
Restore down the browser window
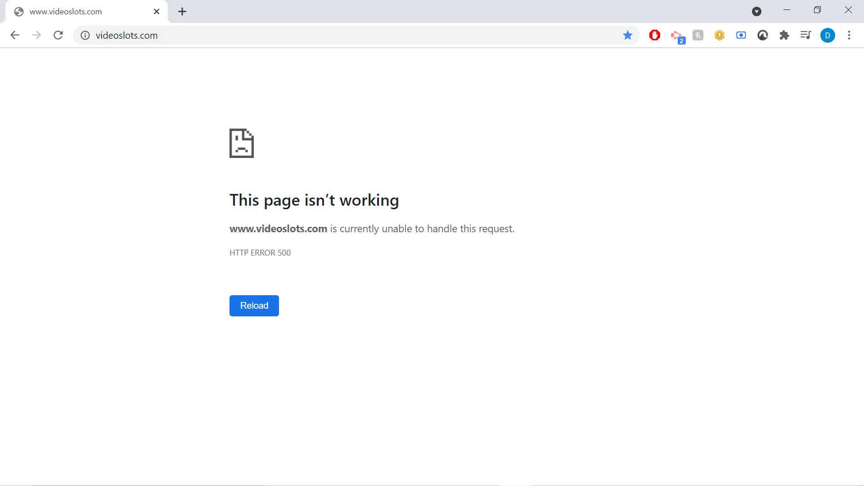click(818, 10)
